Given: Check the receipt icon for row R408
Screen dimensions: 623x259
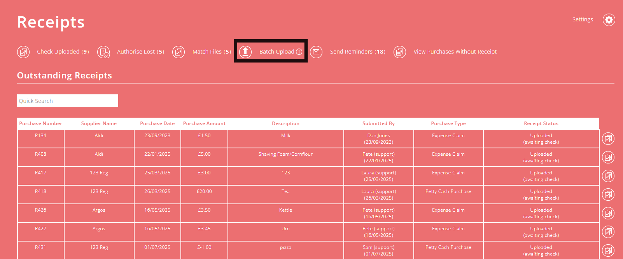Looking at the screenshot, I should (x=608, y=157).
